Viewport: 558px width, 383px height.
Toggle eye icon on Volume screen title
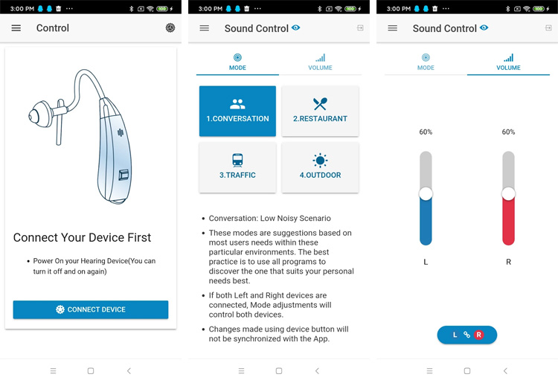click(x=484, y=28)
